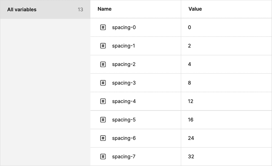The height and width of the screenshot is (166, 272).
Task: Click the number type icon for spacing-1
Action: tap(103, 46)
